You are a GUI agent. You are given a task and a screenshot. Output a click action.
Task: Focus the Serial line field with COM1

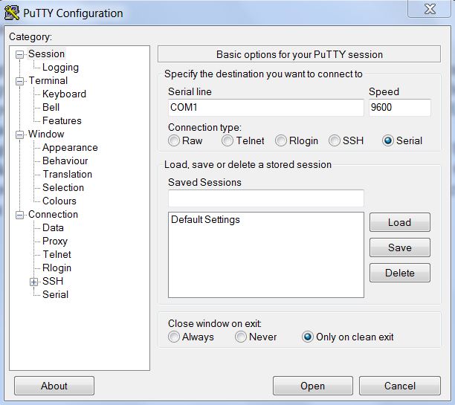click(266, 107)
